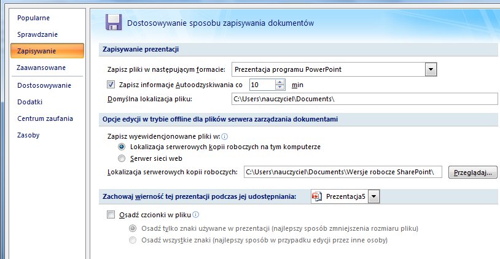Click the Zachowaj wierność tej prezentacji label
This screenshot has height=259, width=500.
point(199,196)
